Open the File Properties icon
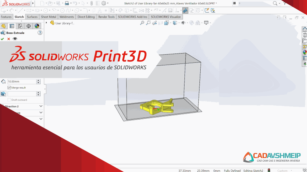 click(98, 3)
